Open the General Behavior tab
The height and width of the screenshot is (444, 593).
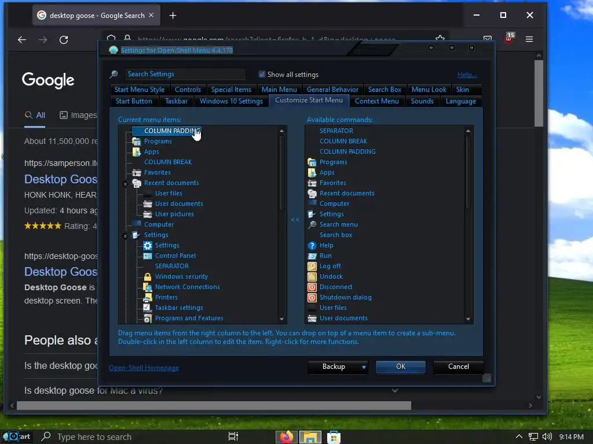[332, 90]
